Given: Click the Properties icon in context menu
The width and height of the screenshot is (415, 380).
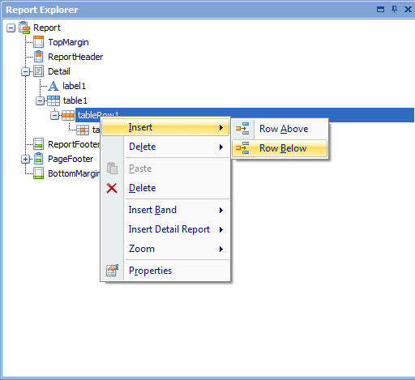Looking at the screenshot, I should coord(112,271).
